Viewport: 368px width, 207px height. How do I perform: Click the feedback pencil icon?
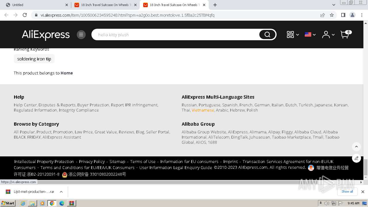click(356, 158)
